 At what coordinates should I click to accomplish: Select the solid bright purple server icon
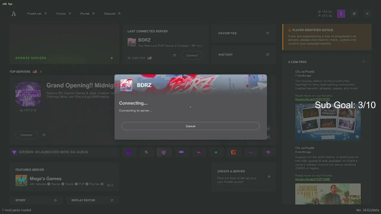point(129,152)
